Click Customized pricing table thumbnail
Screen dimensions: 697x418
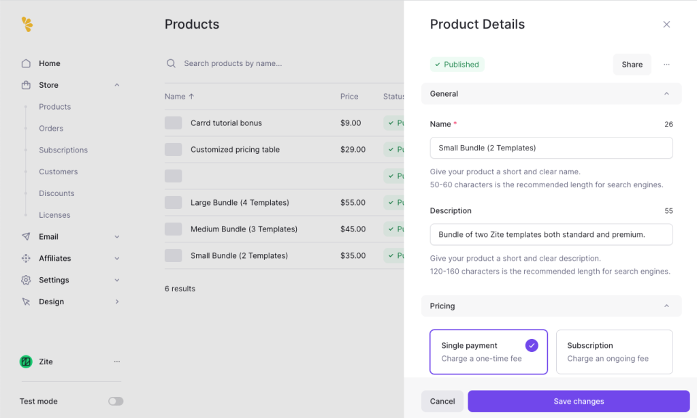[x=174, y=149]
